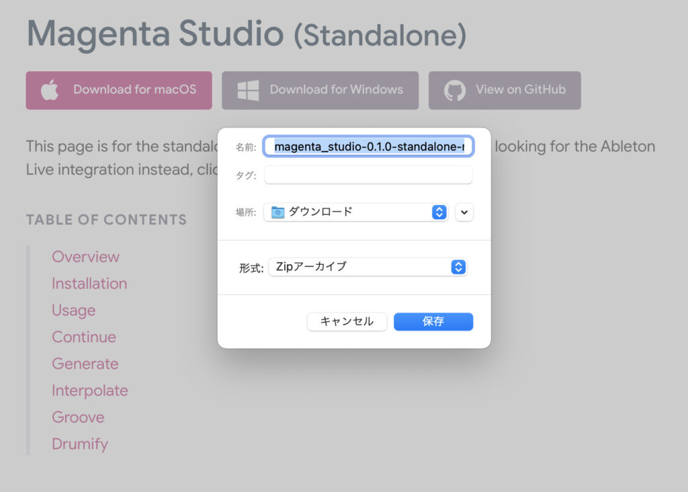Focus the タグ tags input field
The width and height of the screenshot is (688, 492).
point(369,175)
